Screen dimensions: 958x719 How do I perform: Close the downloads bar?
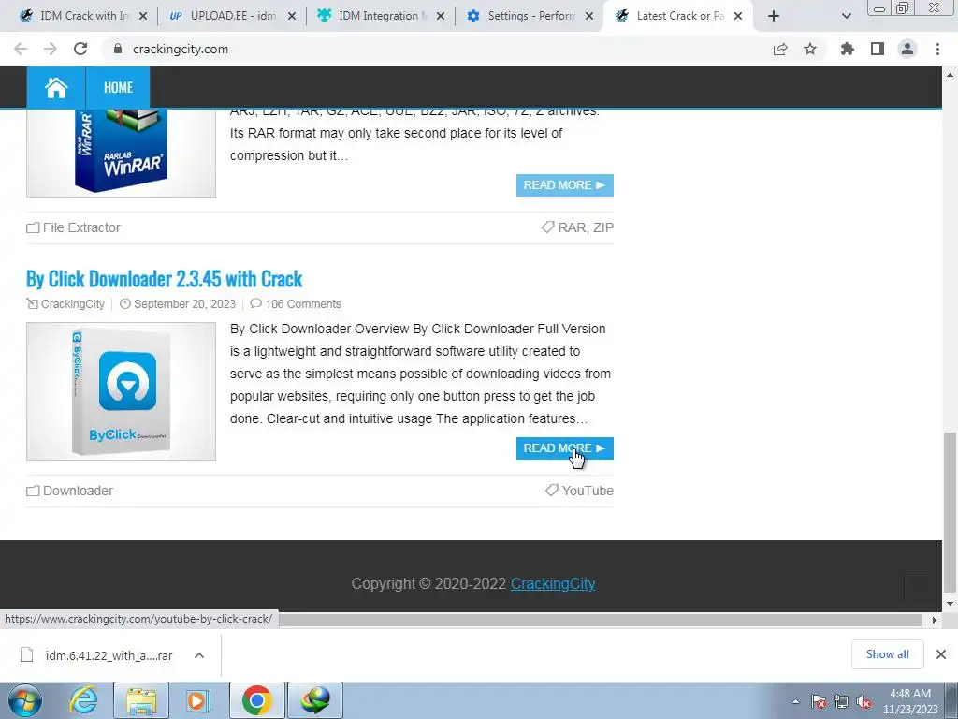[x=941, y=654]
